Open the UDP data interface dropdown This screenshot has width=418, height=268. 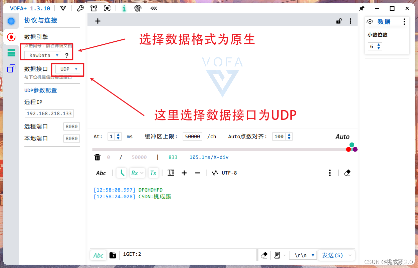(67, 69)
